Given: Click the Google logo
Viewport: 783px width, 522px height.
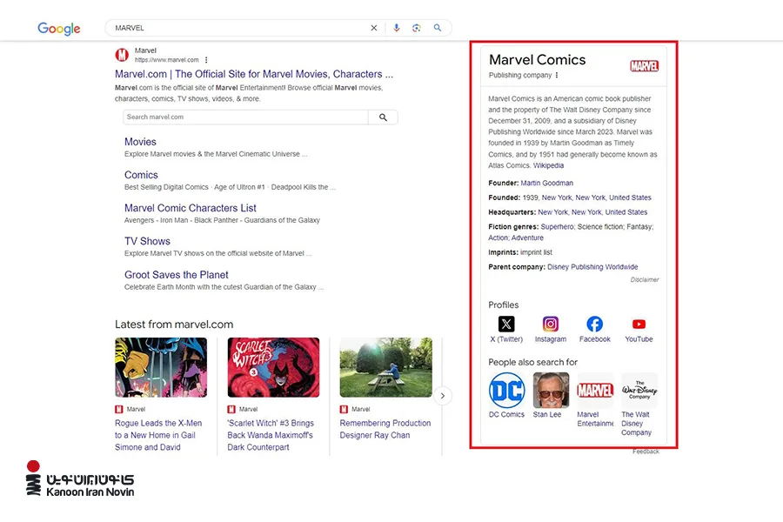Looking at the screenshot, I should click(x=59, y=29).
